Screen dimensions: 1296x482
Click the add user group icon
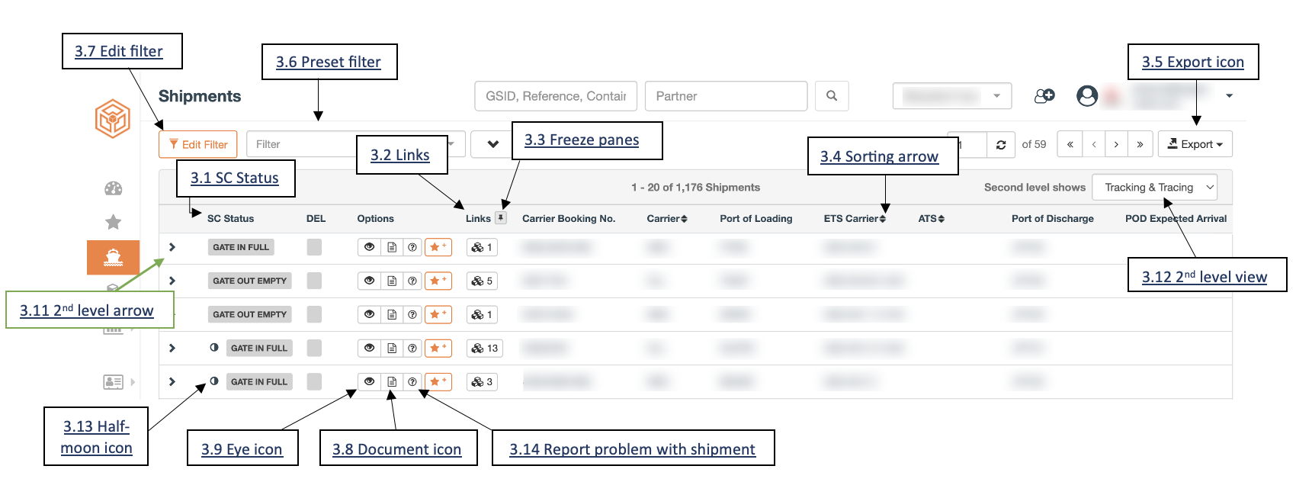pos(1044,96)
